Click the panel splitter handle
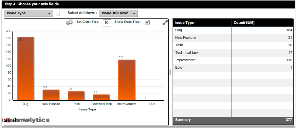The height and width of the screenshot is (129, 297). click(x=170, y=72)
